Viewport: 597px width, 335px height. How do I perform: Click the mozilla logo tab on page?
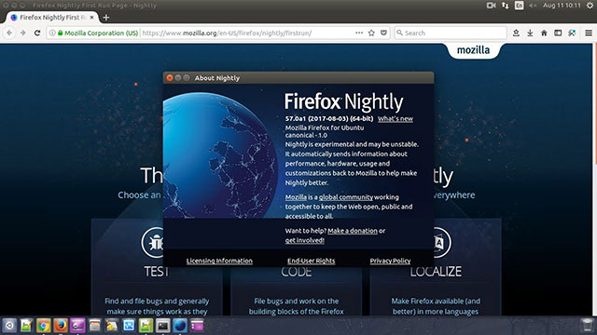click(473, 50)
